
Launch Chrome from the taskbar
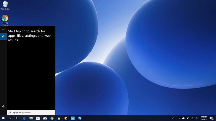coord(52,118)
